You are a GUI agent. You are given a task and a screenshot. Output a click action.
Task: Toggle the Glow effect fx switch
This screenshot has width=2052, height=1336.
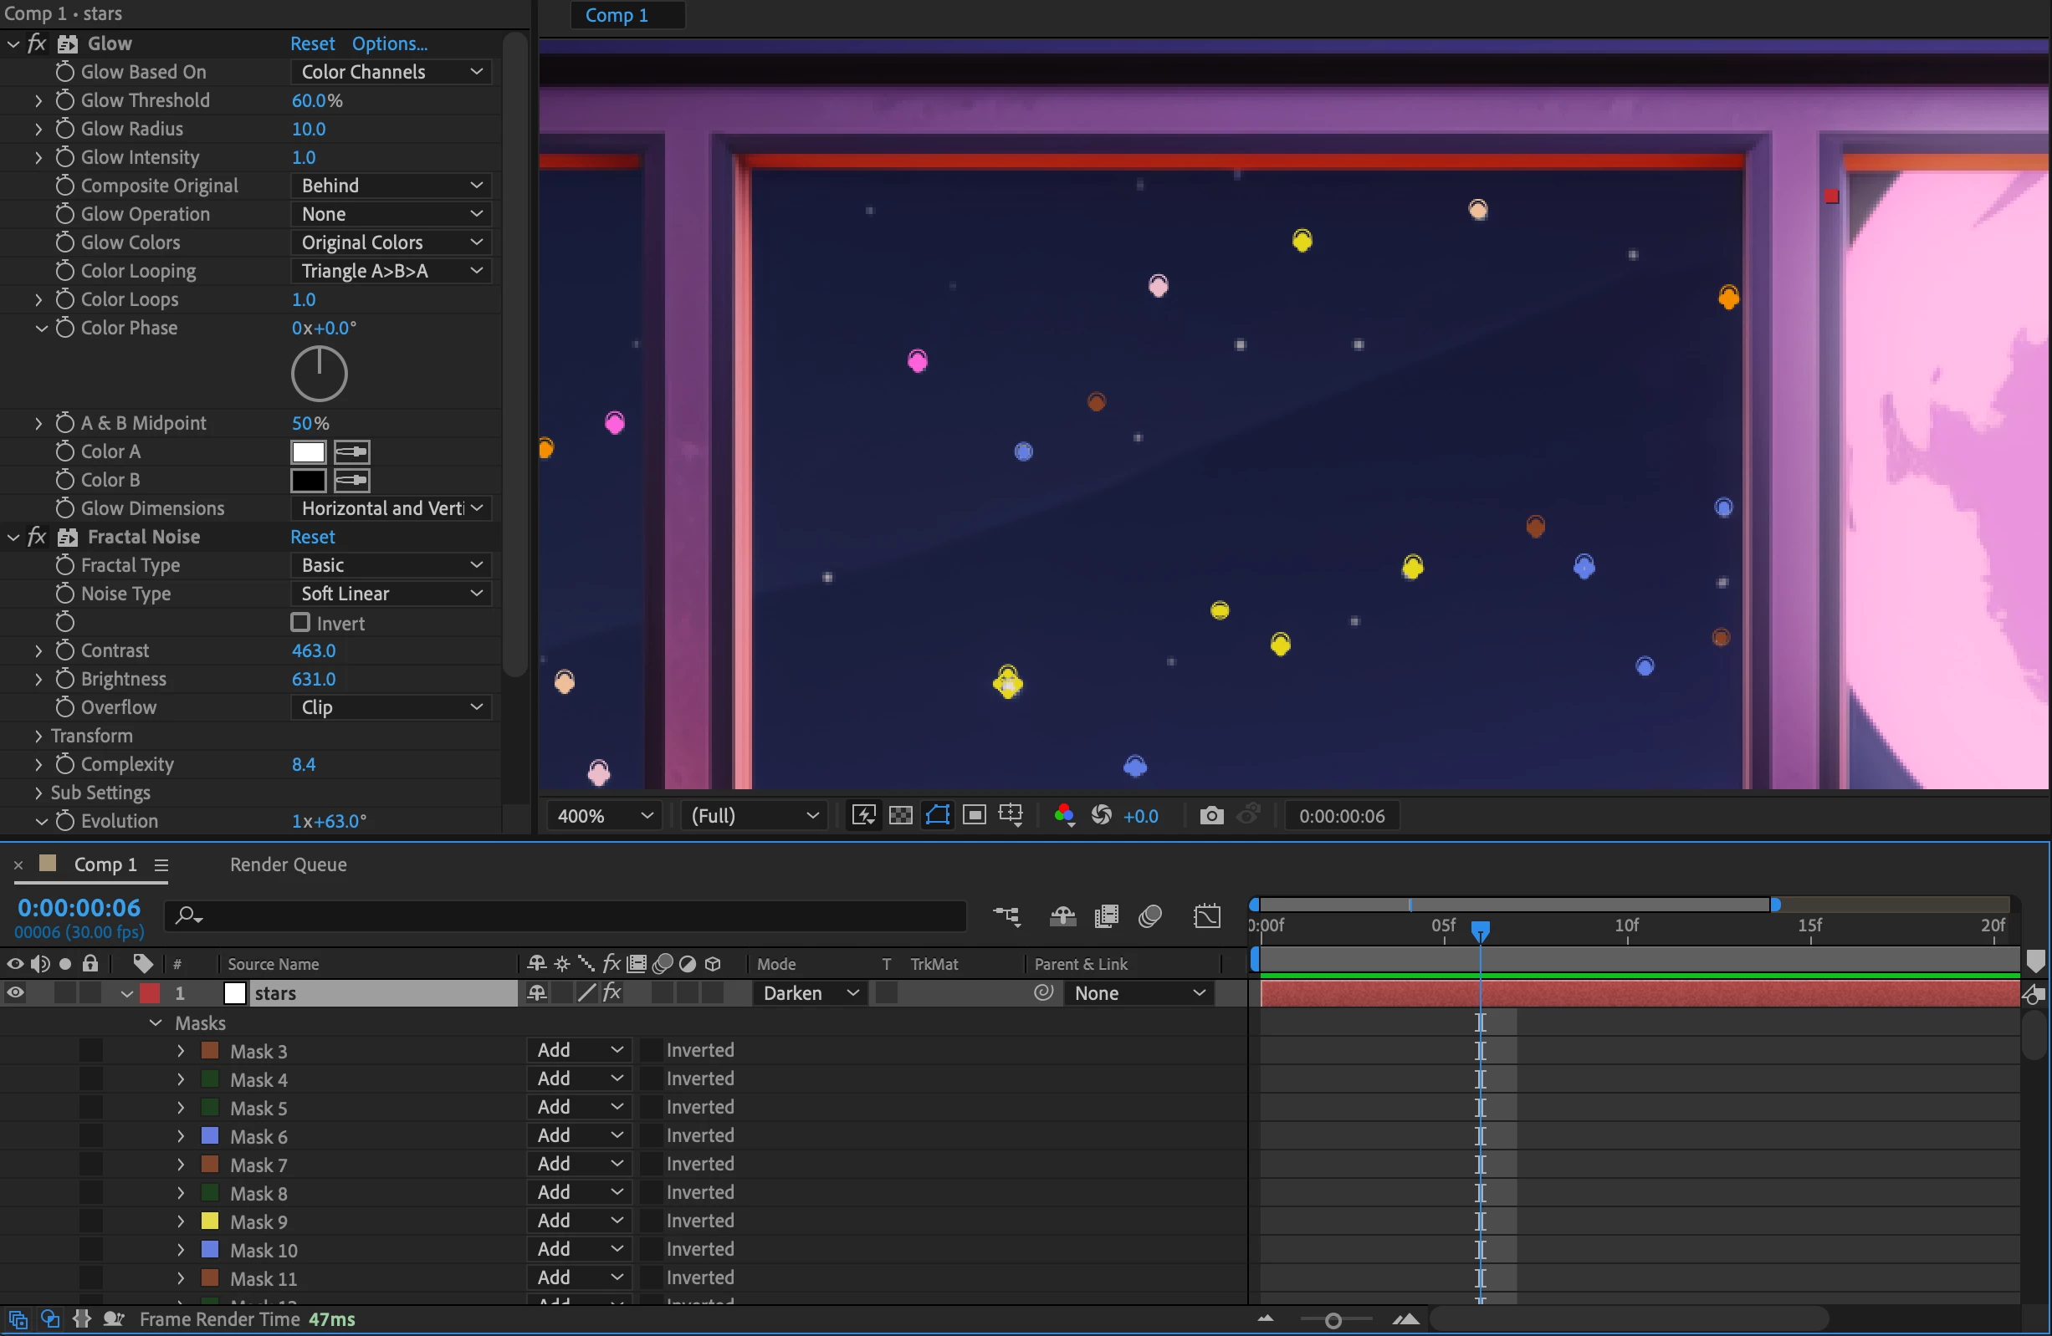point(37,43)
